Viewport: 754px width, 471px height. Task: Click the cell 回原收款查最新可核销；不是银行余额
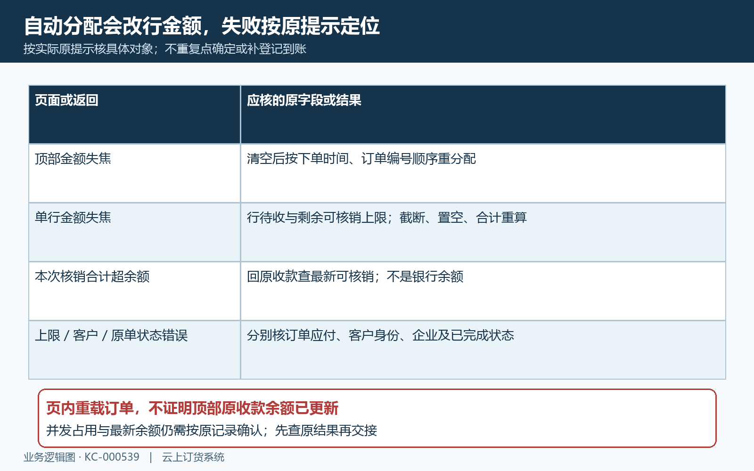[x=483, y=291]
